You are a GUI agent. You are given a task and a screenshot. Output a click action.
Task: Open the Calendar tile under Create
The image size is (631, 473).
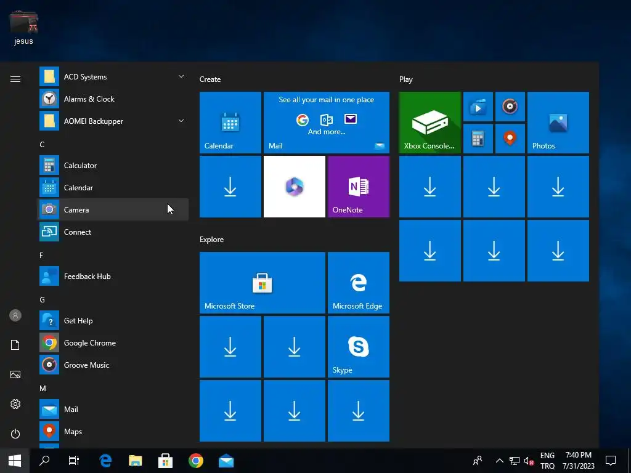230,123
